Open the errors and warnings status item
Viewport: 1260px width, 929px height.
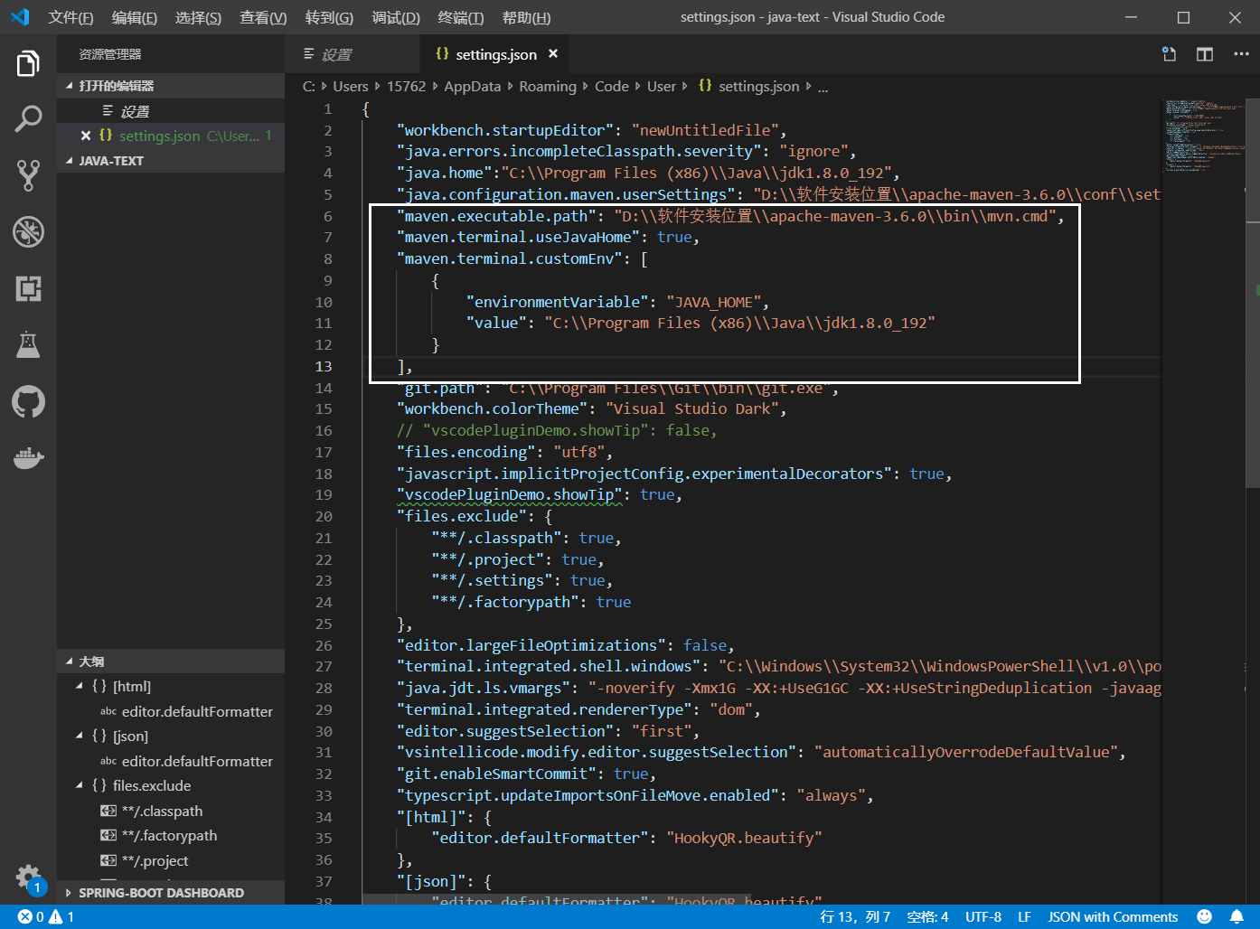46,916
